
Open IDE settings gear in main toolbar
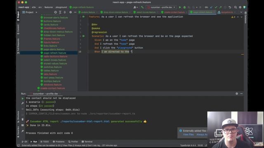click(240, 7)
